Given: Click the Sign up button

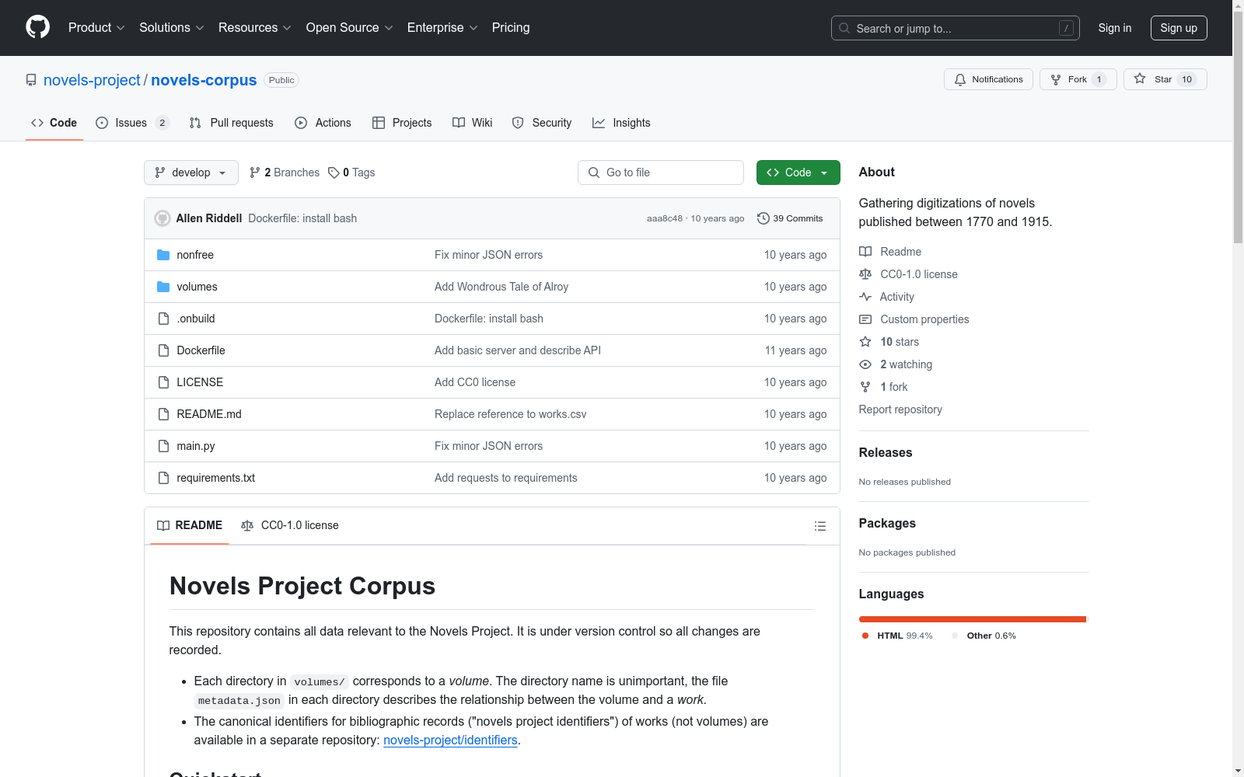Looking at the screenshot, I should [1179, 28].
